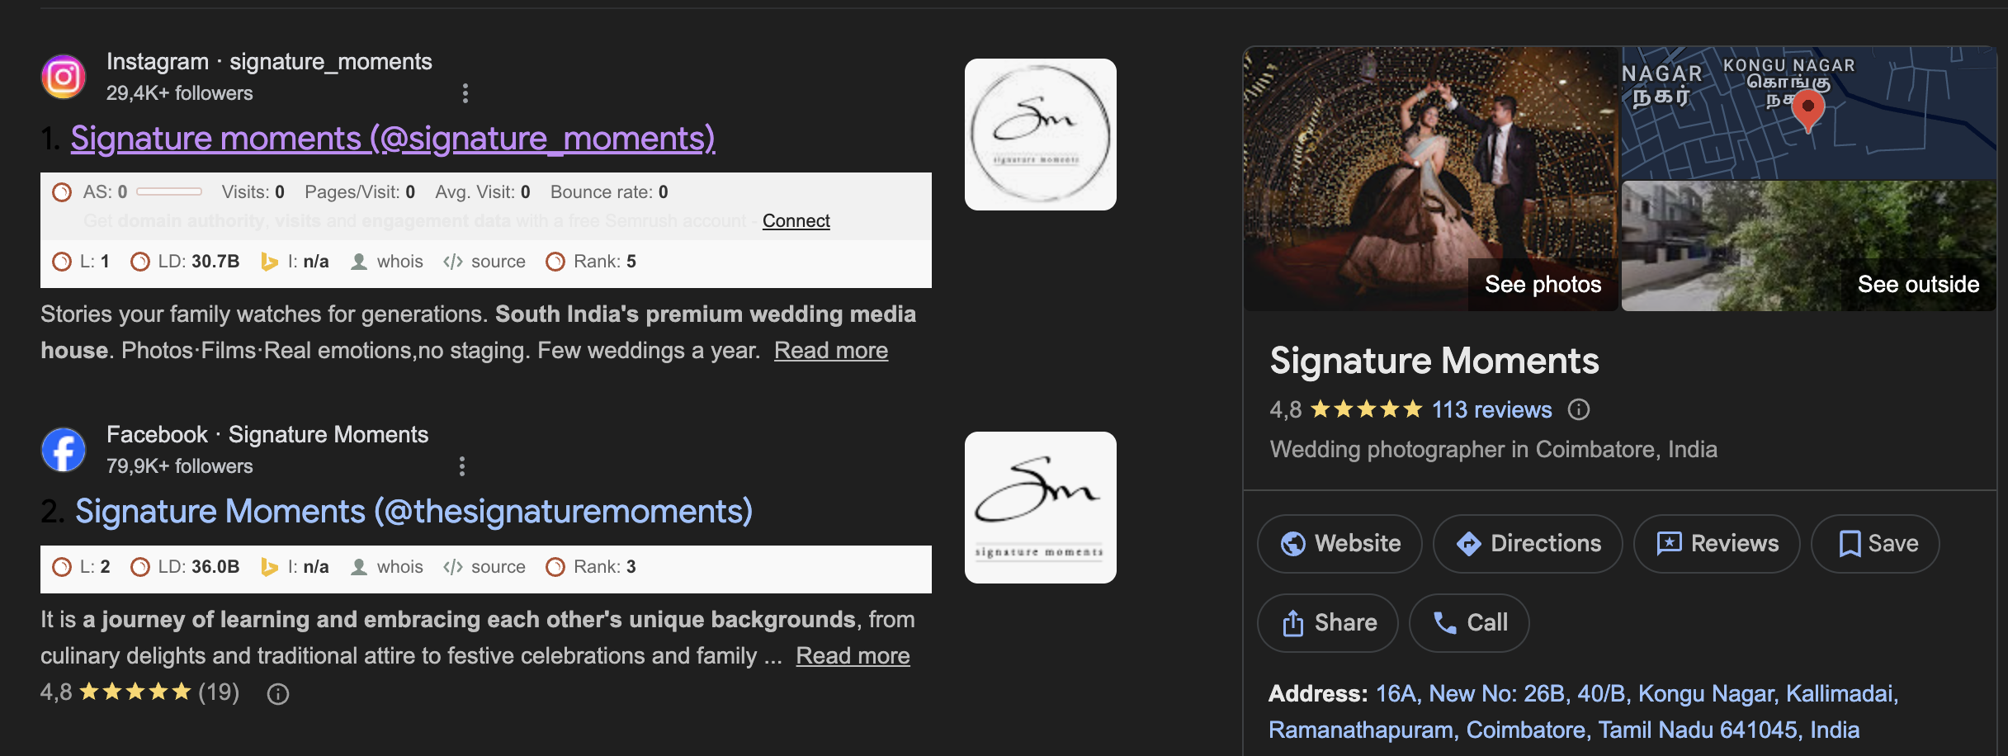Click the Website button
The image size is (2008, 756).
(x=1339, y=543)
